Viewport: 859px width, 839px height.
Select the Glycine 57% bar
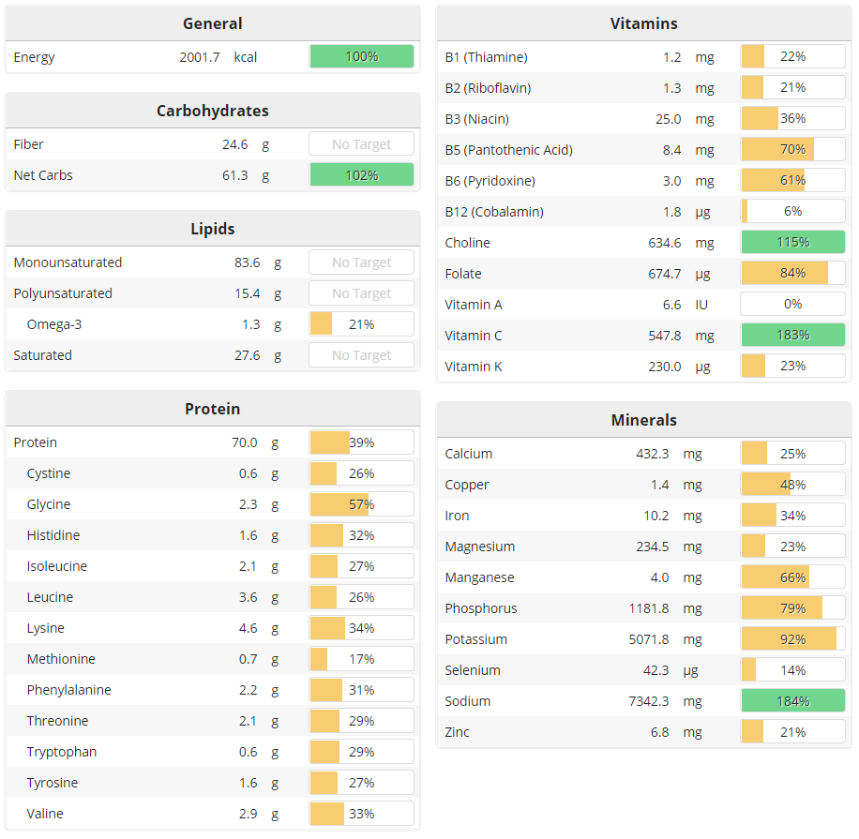pos(362,504)
